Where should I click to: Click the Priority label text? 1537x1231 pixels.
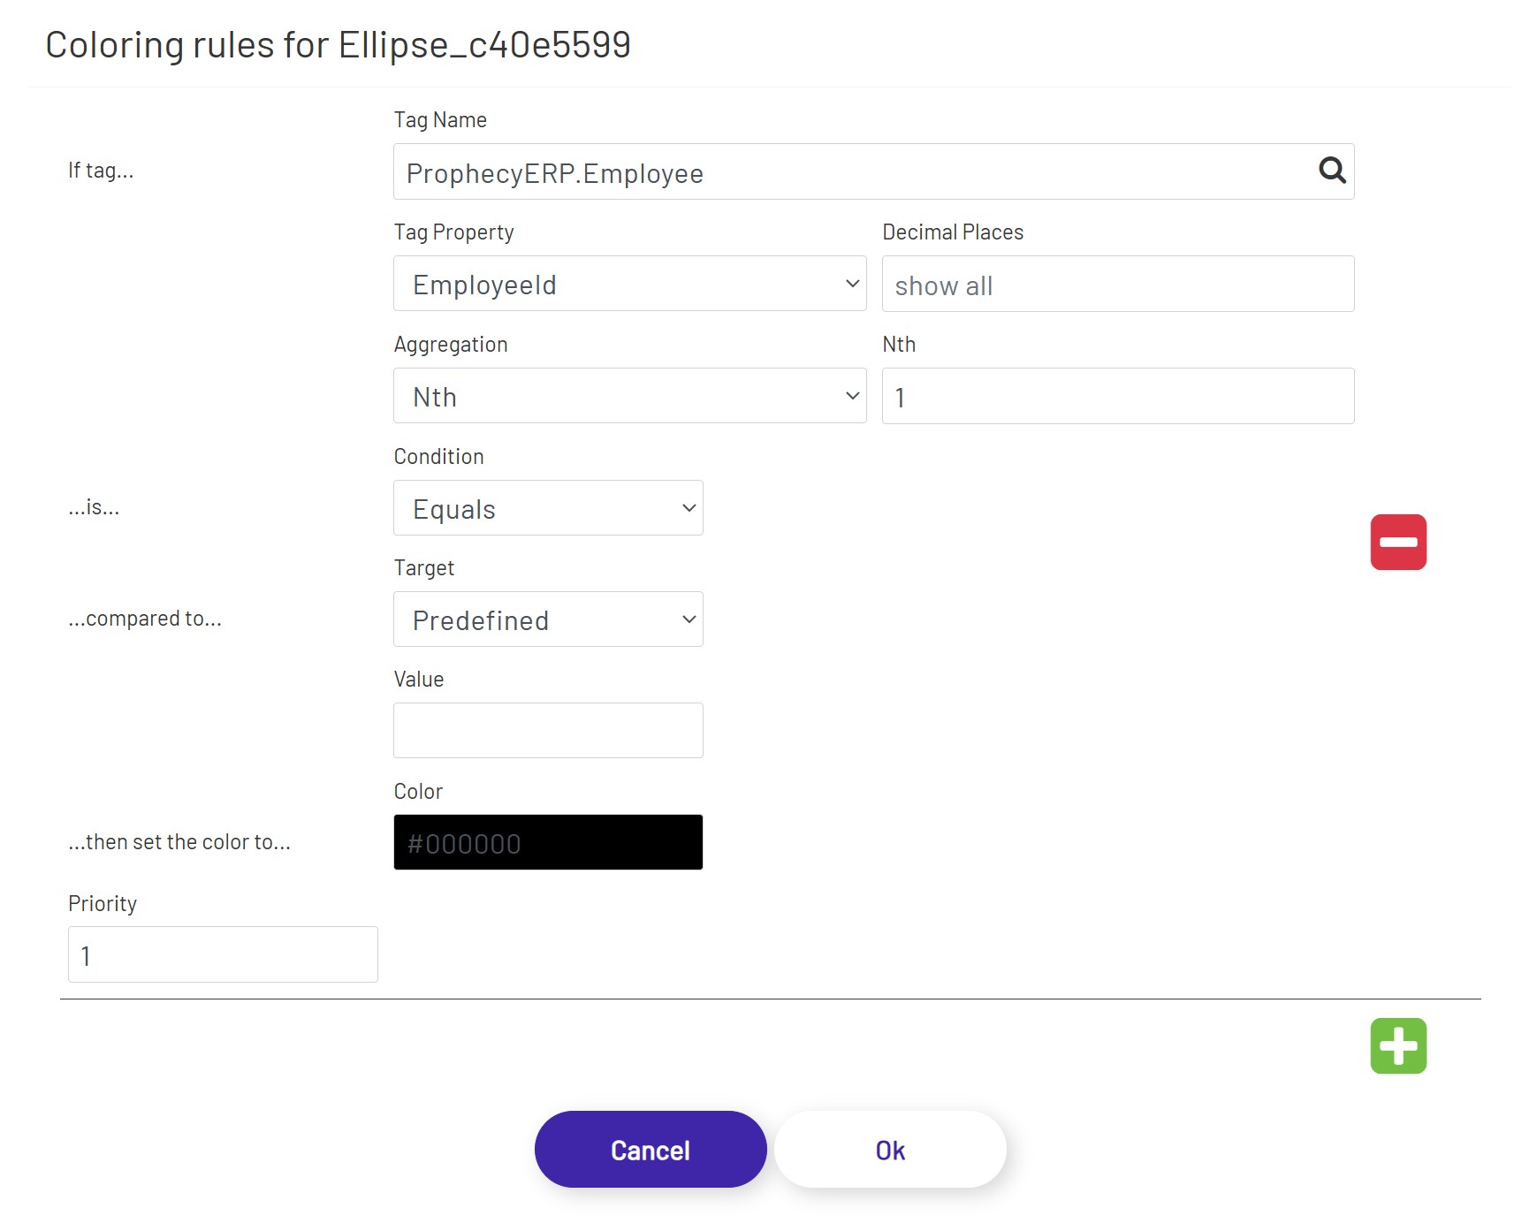[103, 904]
